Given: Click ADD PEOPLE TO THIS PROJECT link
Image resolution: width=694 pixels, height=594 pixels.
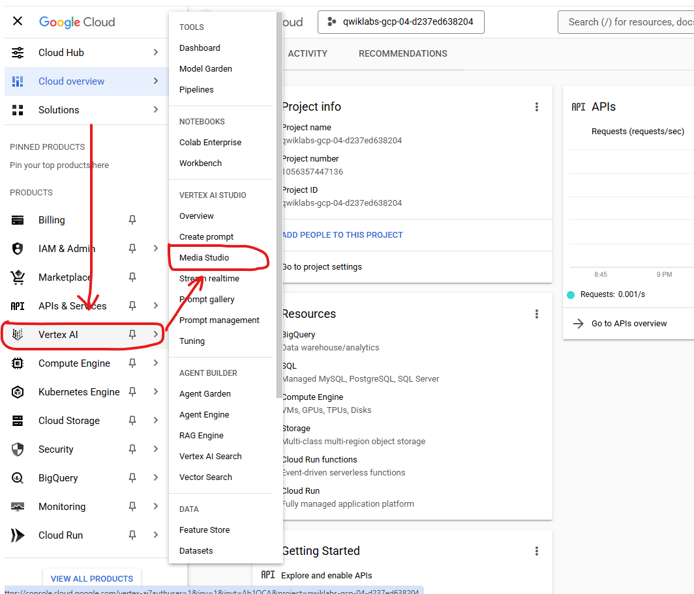Looking at the screenshot, I should [342, 235].
